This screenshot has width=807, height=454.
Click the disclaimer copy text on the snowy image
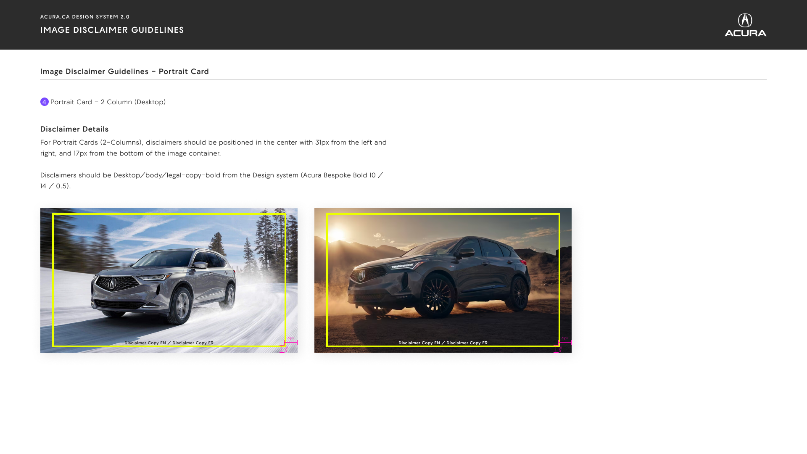click(169, 343)
